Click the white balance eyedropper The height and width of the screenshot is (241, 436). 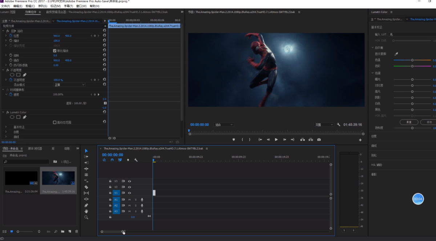396,54
